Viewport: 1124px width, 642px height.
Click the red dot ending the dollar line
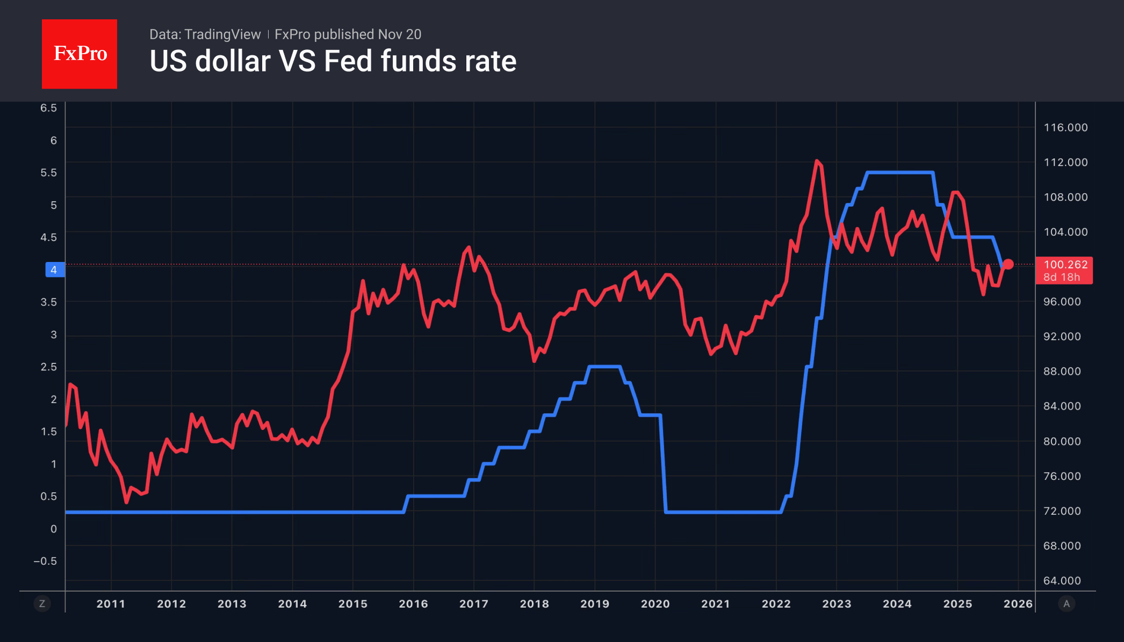click(x=1008, y=264)
